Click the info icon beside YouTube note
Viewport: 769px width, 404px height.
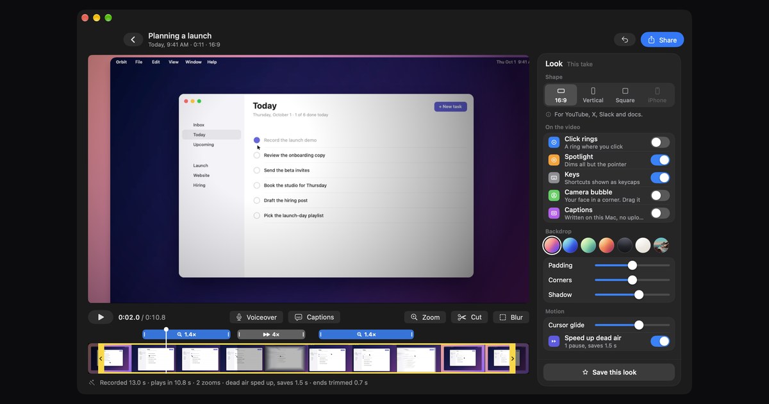pyautogui.click(x=549, y=115)
